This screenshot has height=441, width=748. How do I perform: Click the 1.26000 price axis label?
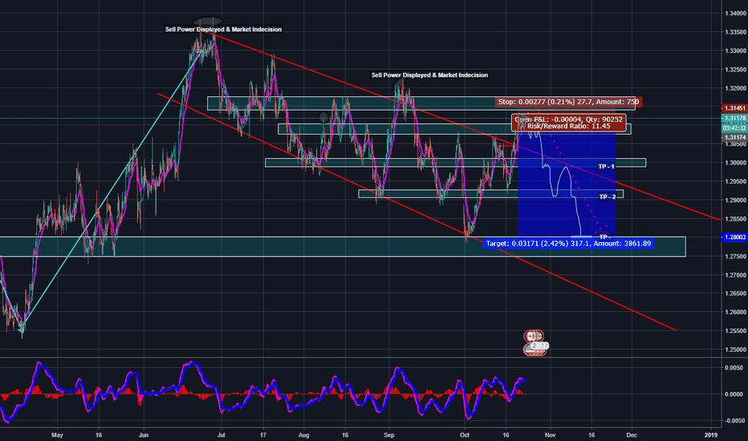click(x=735, y=312)
